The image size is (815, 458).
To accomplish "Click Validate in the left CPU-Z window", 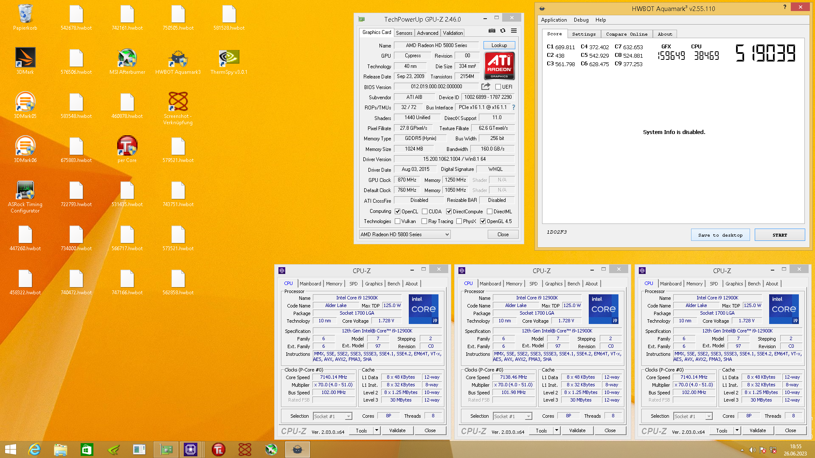I will (397, 430).
